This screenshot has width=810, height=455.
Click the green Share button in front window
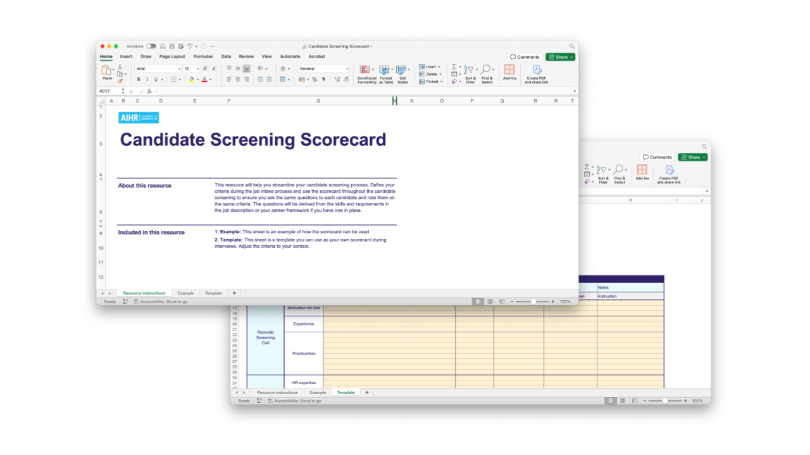[560, 57]
